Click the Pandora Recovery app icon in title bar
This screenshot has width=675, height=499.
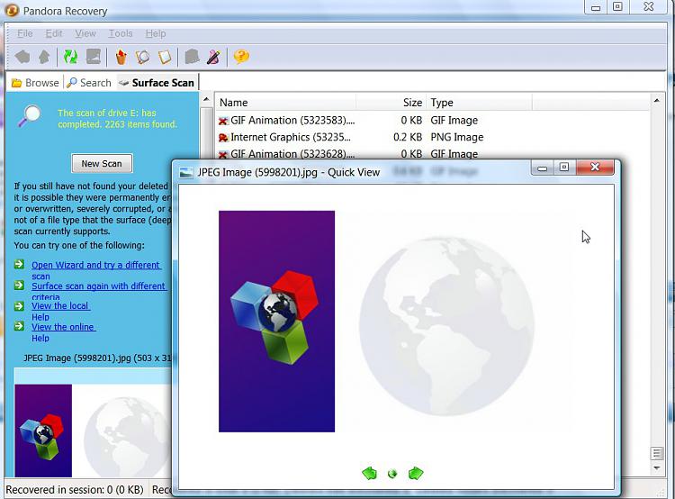click(12, 10)
